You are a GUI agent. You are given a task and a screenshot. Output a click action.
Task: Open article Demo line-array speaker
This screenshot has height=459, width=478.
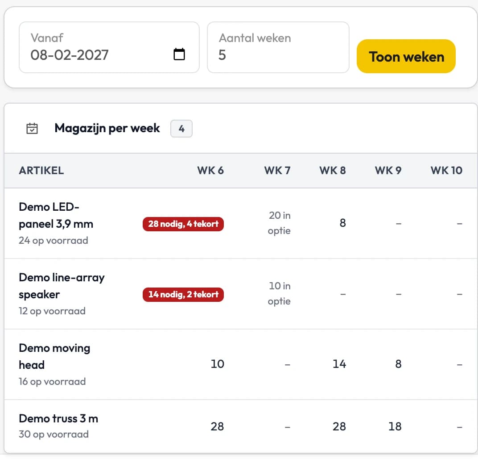click(x=62, y=286)
